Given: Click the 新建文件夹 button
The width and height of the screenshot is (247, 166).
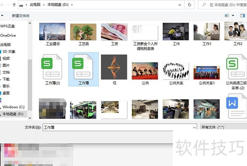Looking at the screenshot, I should tap(21, 15).
